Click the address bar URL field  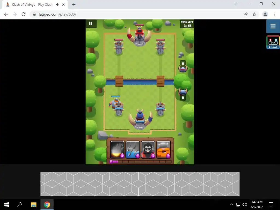138,14
